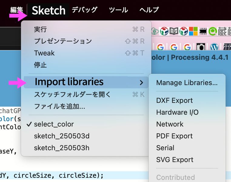Switch to sketch_250503d window entry
Screen dimensions: 231x182
pos(86,136)
